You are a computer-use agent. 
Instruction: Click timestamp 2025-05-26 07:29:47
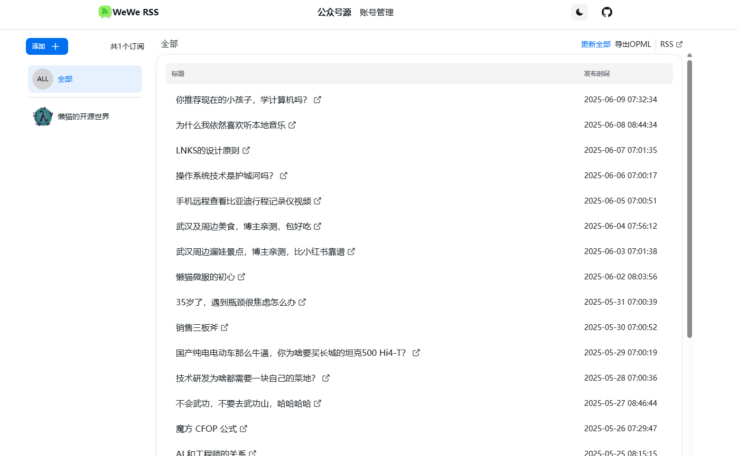click(621, 429)
